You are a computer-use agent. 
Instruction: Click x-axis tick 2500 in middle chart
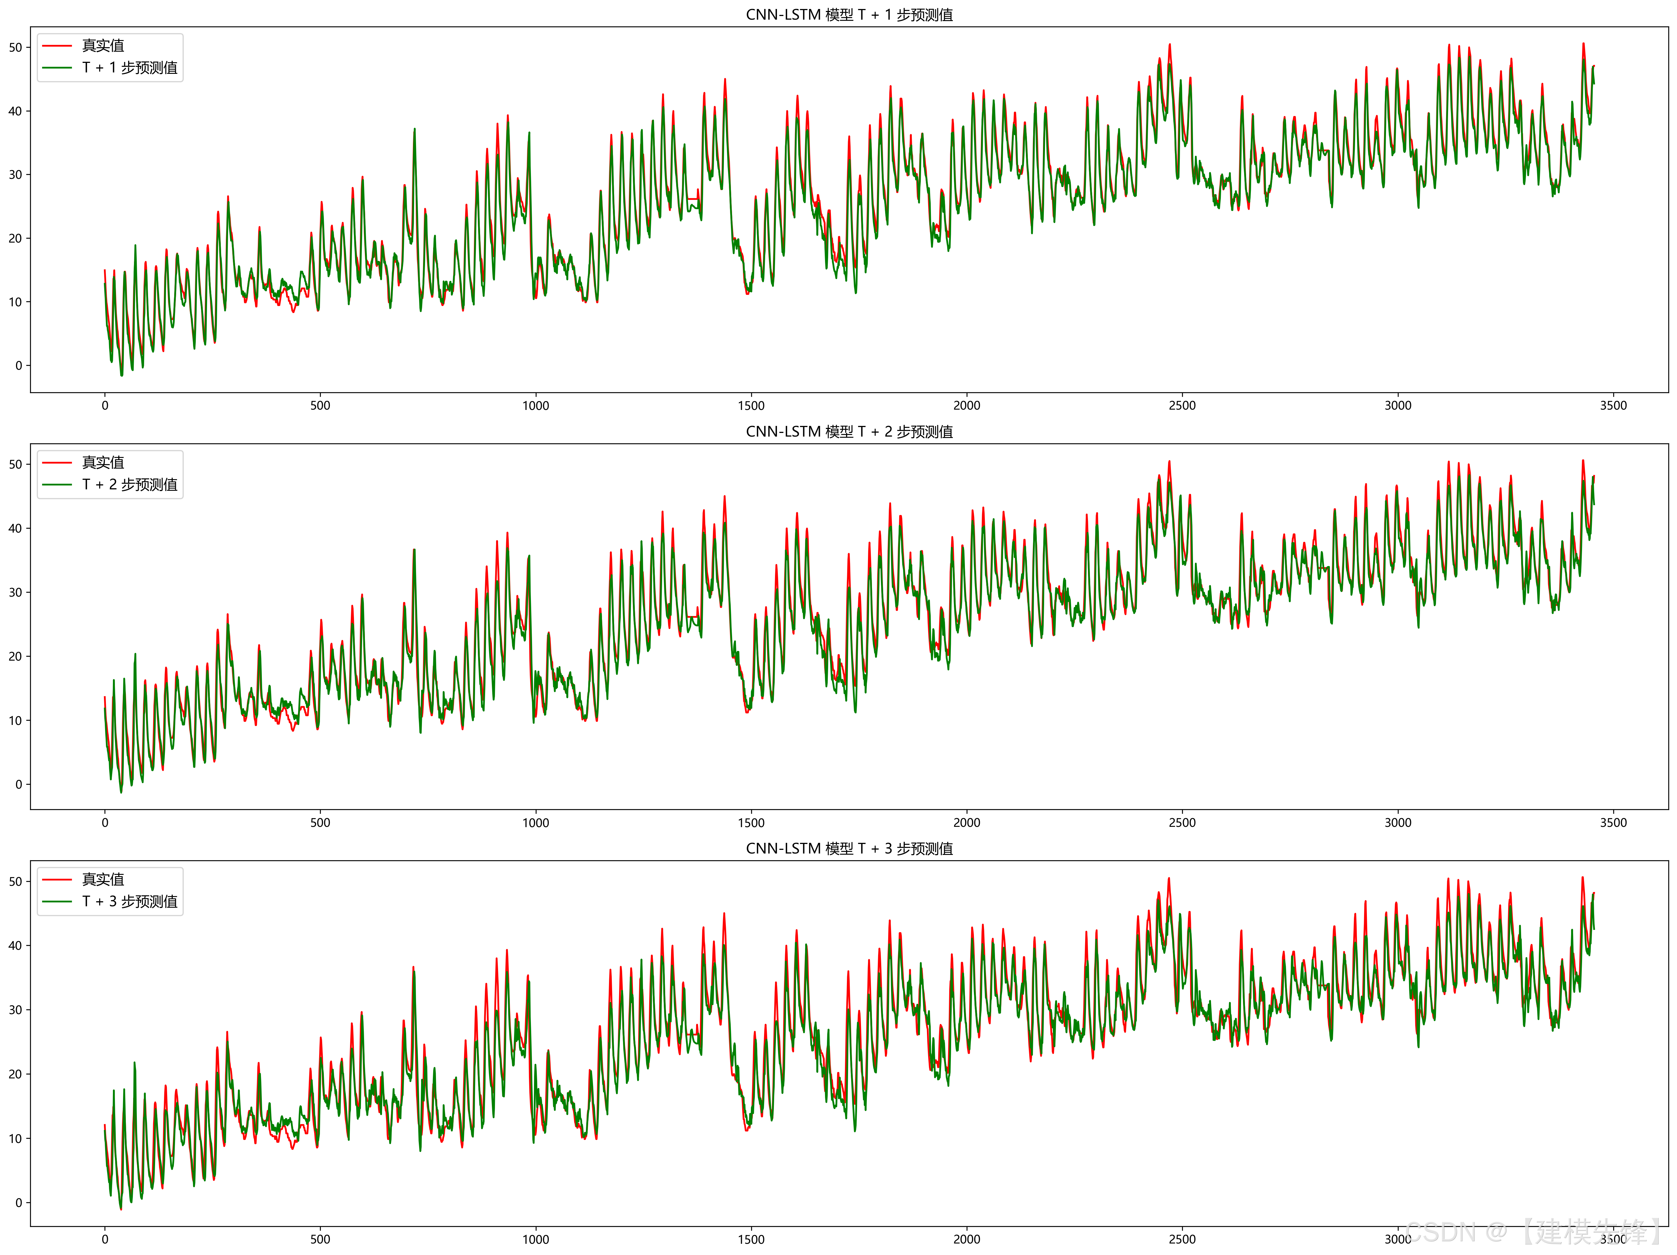1182,822
